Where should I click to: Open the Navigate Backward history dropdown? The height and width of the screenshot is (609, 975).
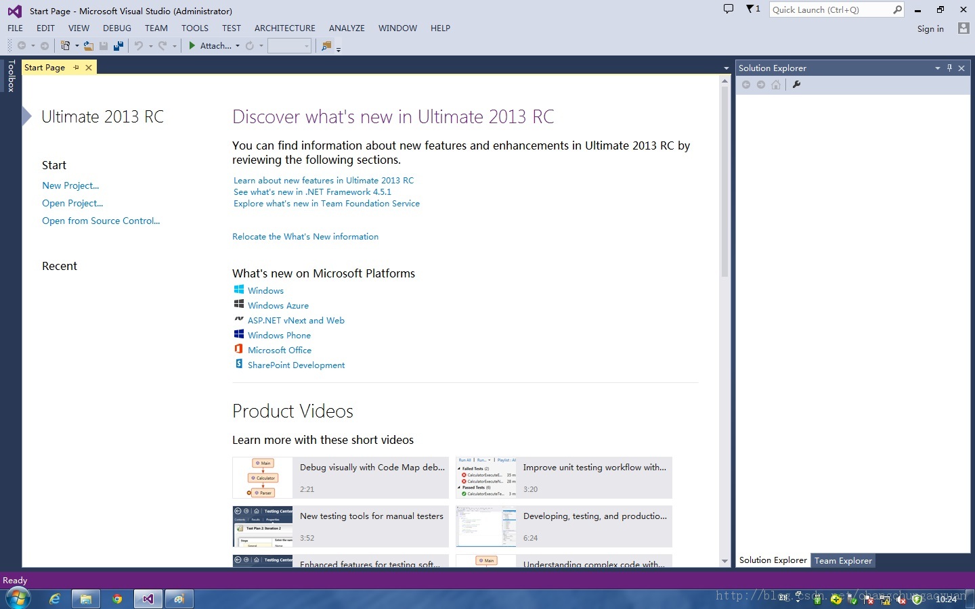[32, 46]
